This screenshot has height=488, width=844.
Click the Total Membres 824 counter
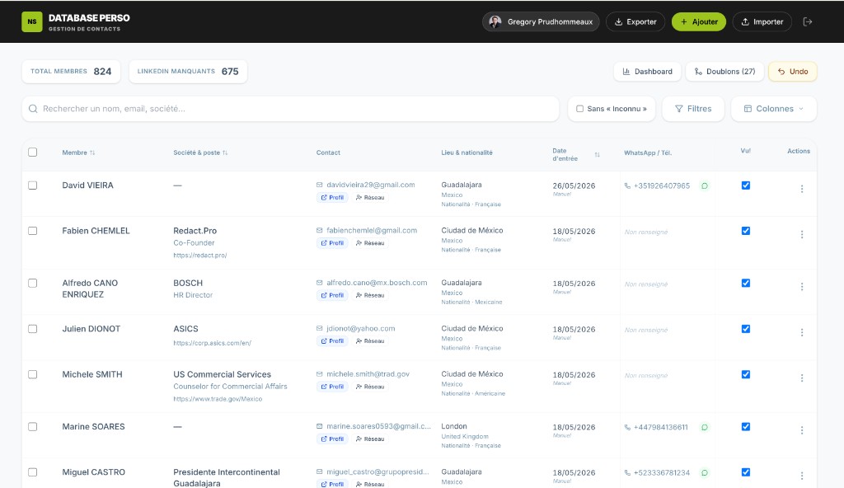[x=71, y=71]
